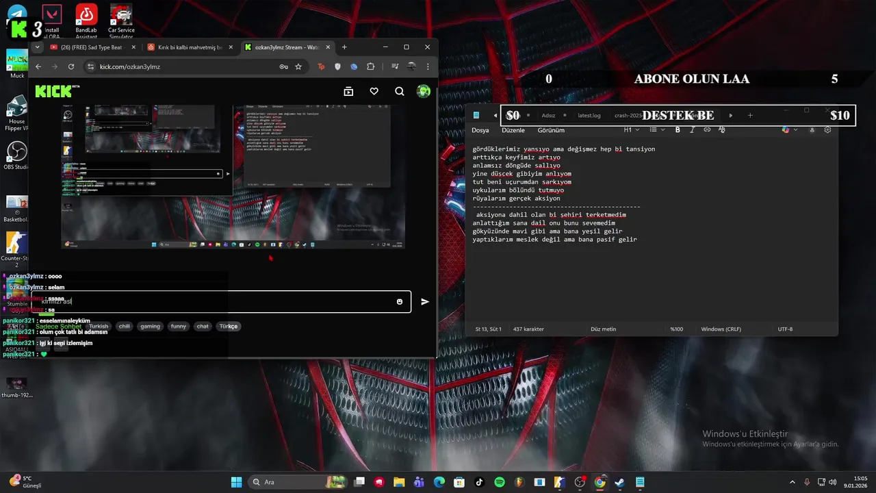Open Chrome media control icon
The image size is (876, 493).
click(x=395, y=66)
